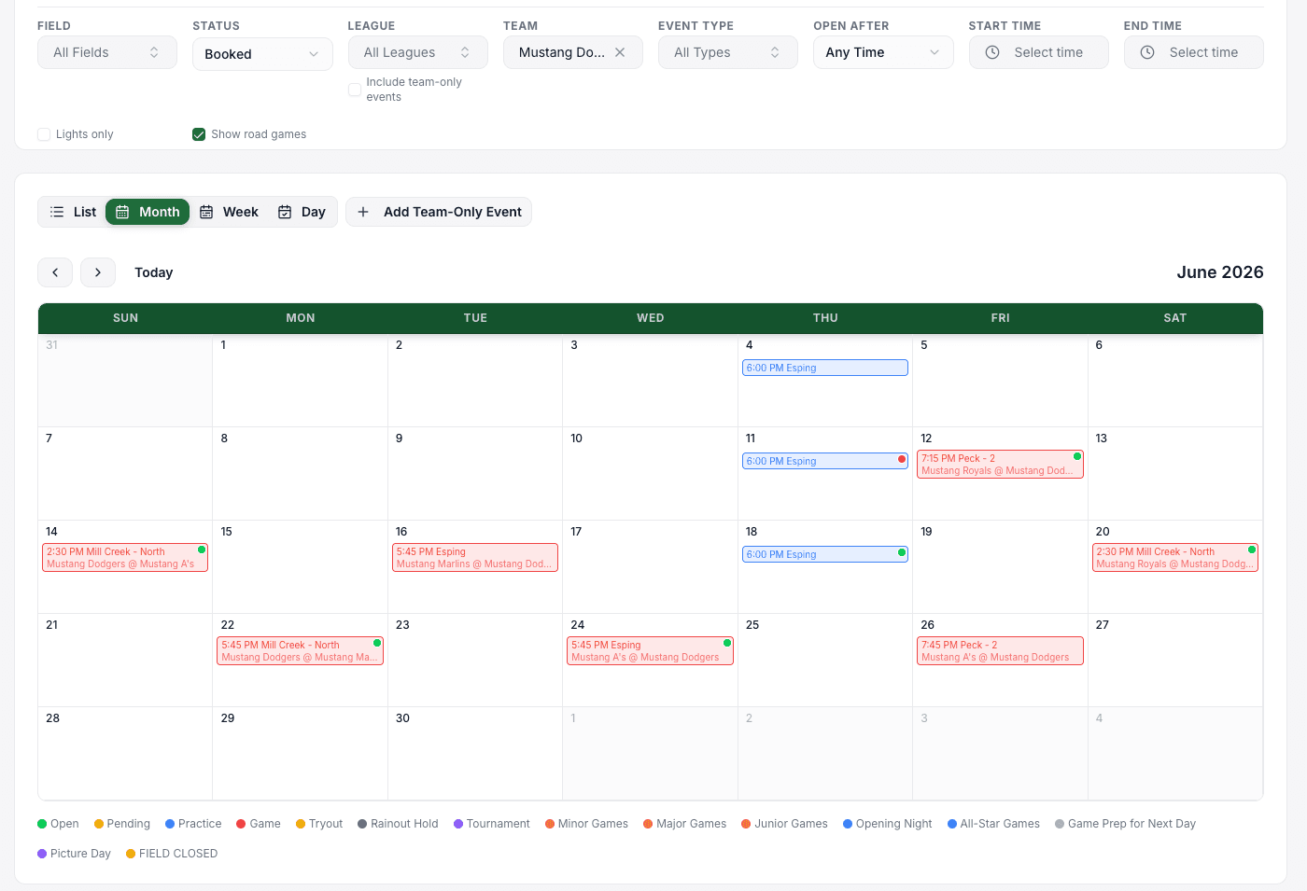This screenshot has height=891, width=1307.
Task: Enable Include team-only events checkbox
Action: [x=355, y=90]
